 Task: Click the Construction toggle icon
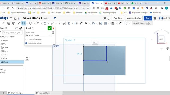coord(14,23)
